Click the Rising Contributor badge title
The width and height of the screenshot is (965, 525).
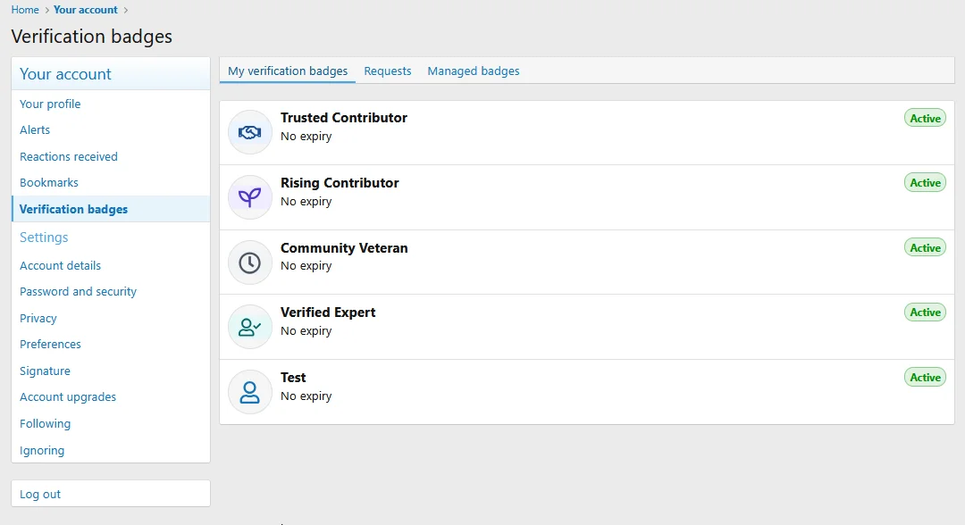coord(340,182)
